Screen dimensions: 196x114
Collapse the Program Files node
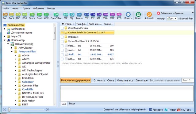12,51
